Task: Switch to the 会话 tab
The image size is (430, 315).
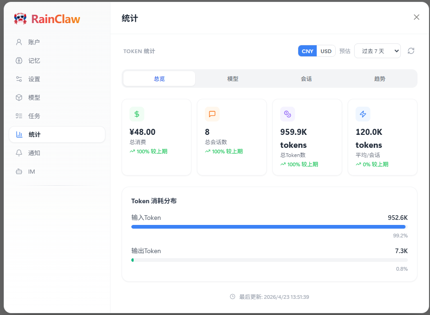Action: point(306,79)
